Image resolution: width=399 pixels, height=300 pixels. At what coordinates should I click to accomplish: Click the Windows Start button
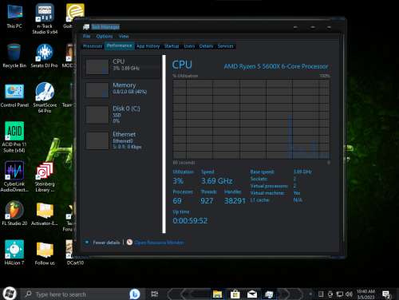click(10, 294)
